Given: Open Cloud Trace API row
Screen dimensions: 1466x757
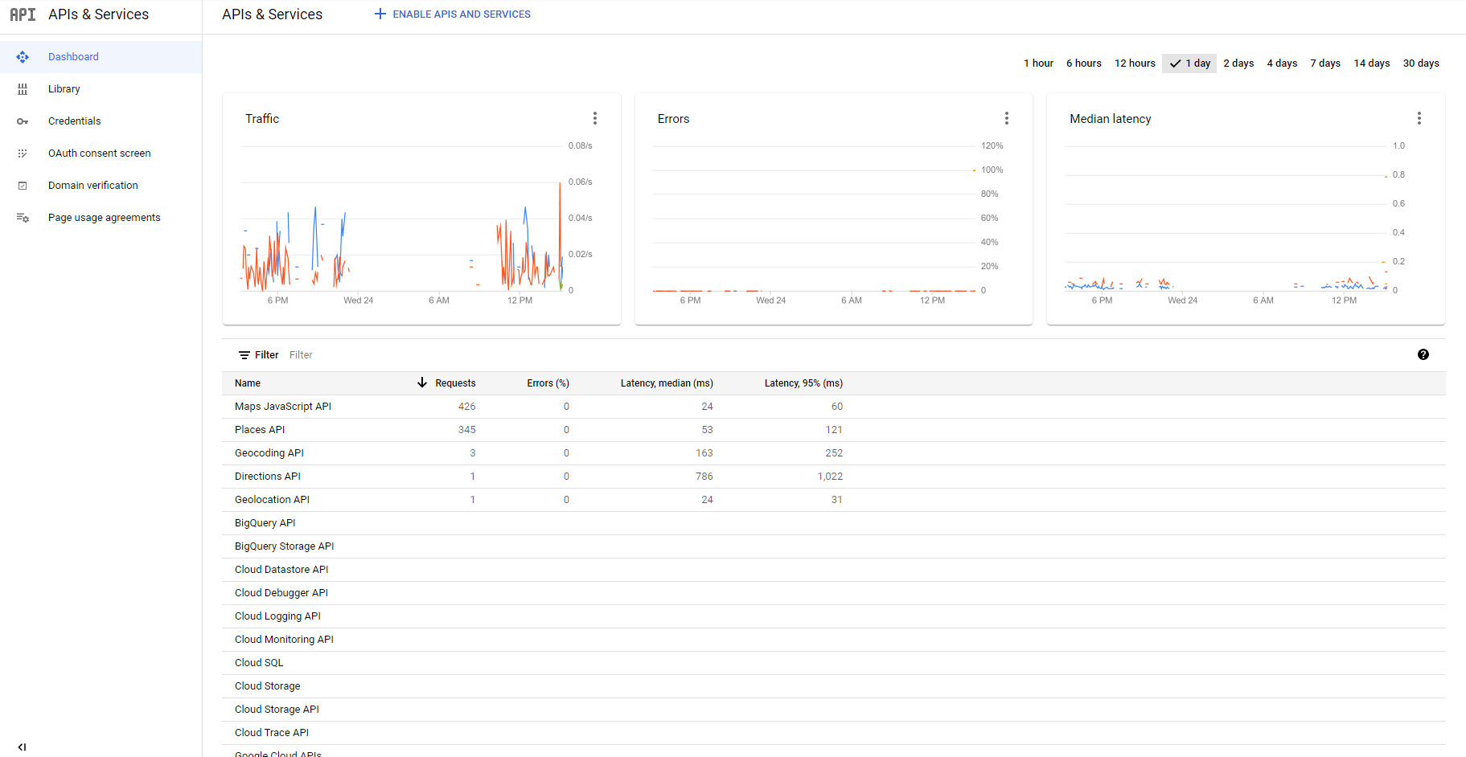Looking at the screenshot, I should 834,733.
